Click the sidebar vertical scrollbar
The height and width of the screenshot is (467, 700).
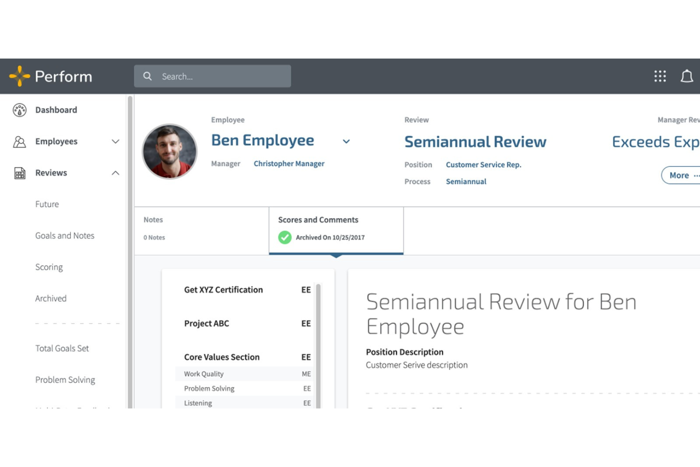[130, 252]
